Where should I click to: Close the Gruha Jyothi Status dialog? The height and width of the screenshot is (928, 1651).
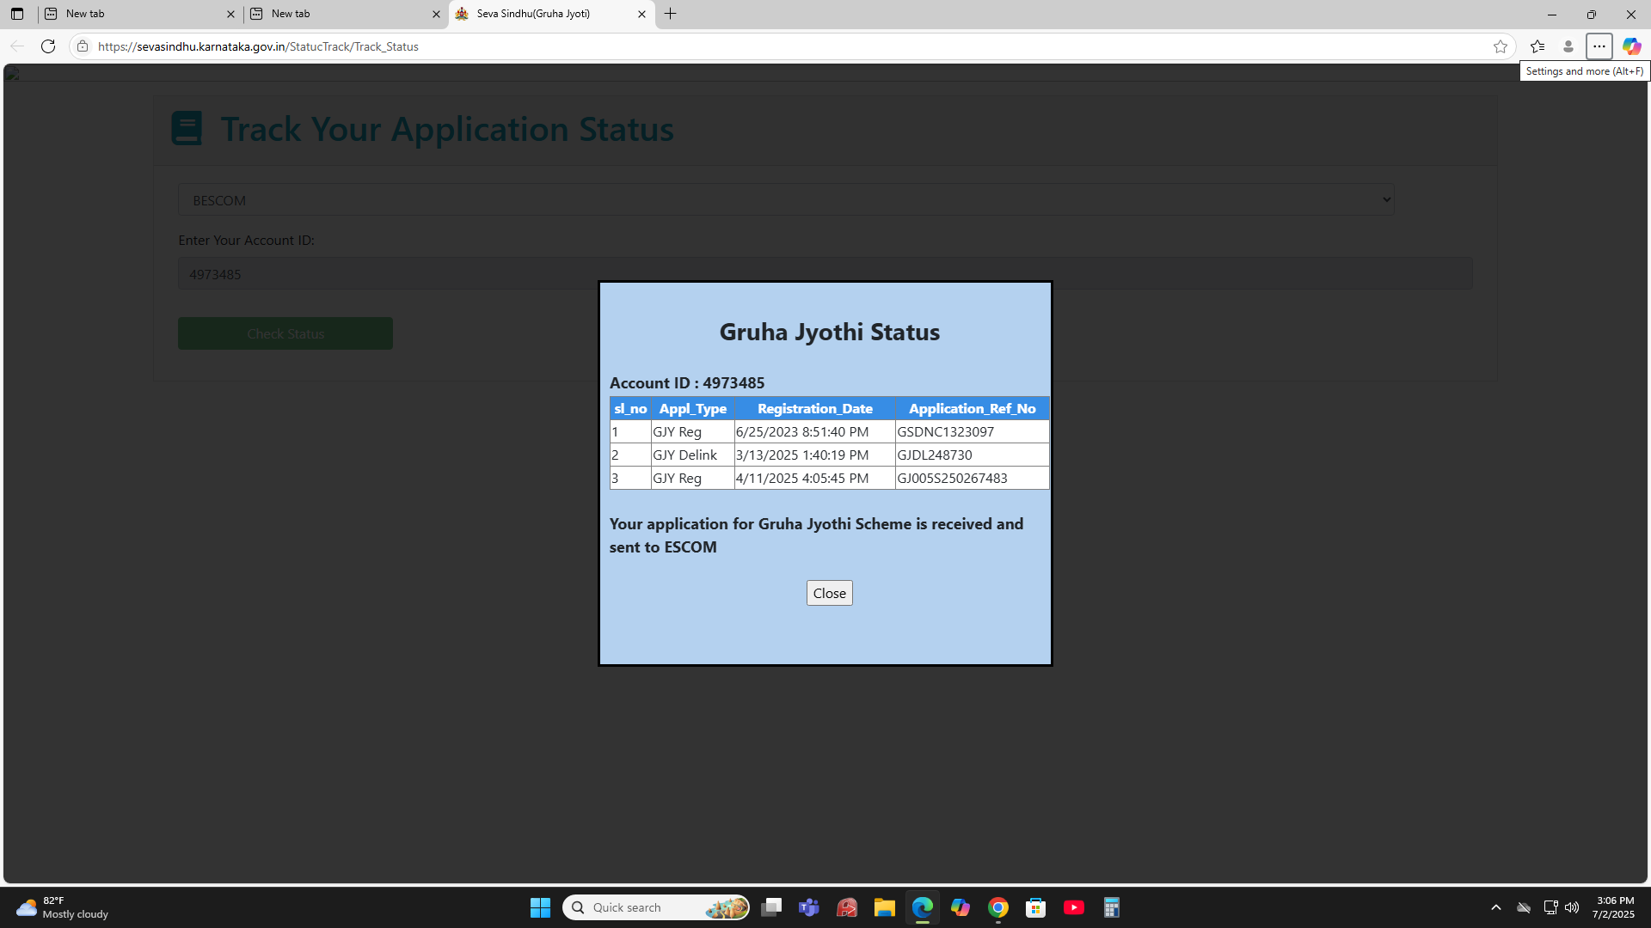829,593
